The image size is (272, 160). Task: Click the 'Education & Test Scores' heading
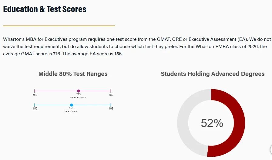[45, 9]
